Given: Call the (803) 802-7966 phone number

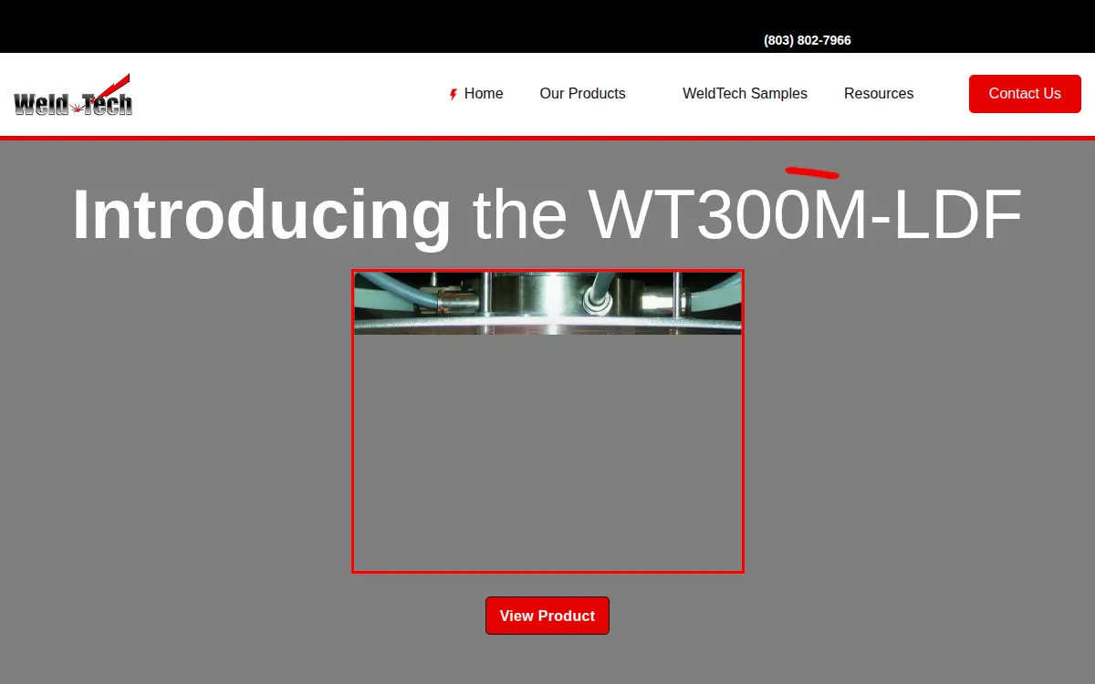Looking at the screenshot, I should point(808,40).
